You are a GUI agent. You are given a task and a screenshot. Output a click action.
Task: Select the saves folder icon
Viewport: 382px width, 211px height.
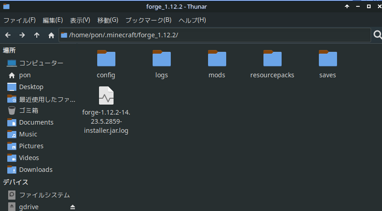328,58
